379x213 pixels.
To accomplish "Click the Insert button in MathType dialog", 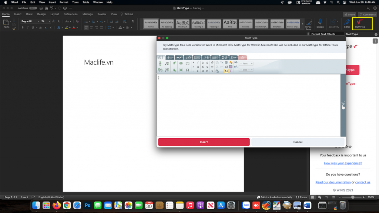I will pos(204,142).
